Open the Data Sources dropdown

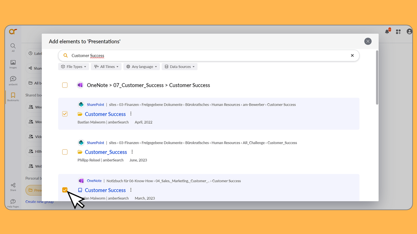[180, 67]
